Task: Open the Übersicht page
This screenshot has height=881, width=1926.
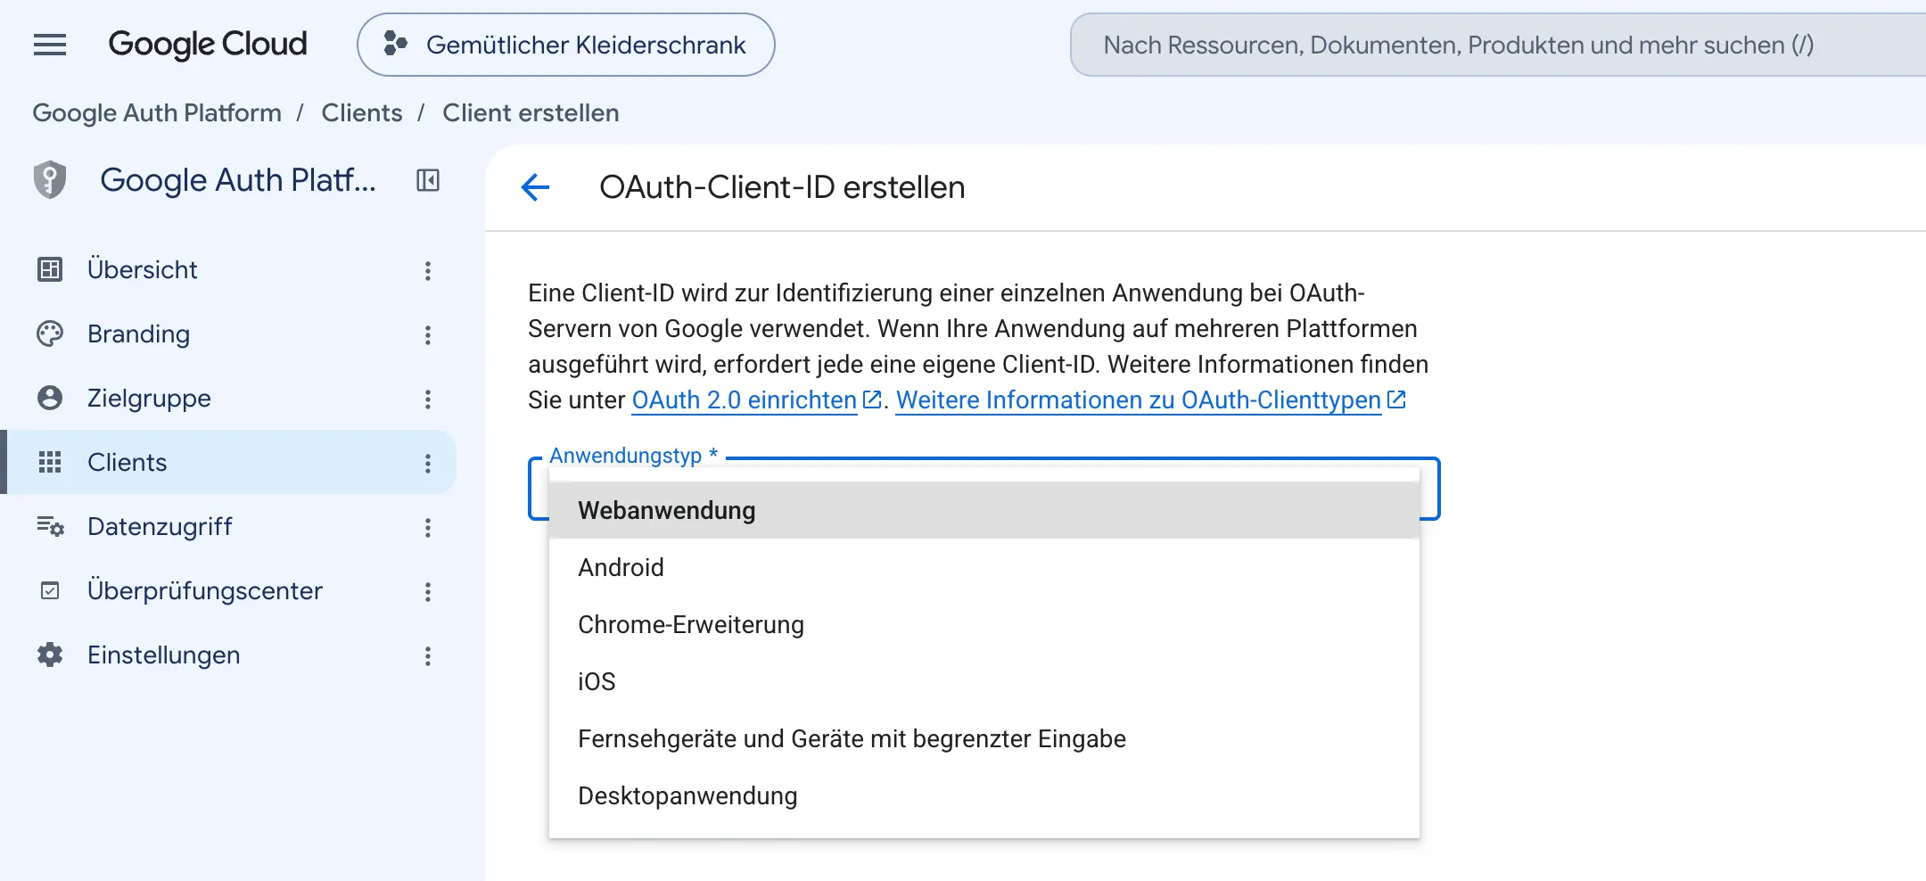Action: (142, 269)
